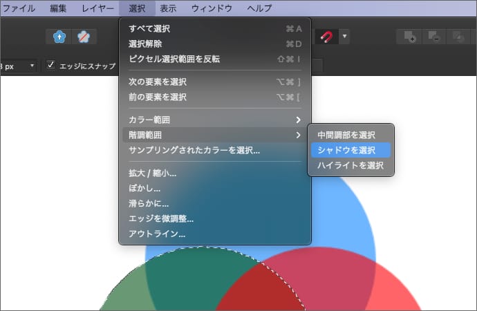Expand the カラー範囲 submenu
The height and width of the screenshot is (311, 477).
214,120
